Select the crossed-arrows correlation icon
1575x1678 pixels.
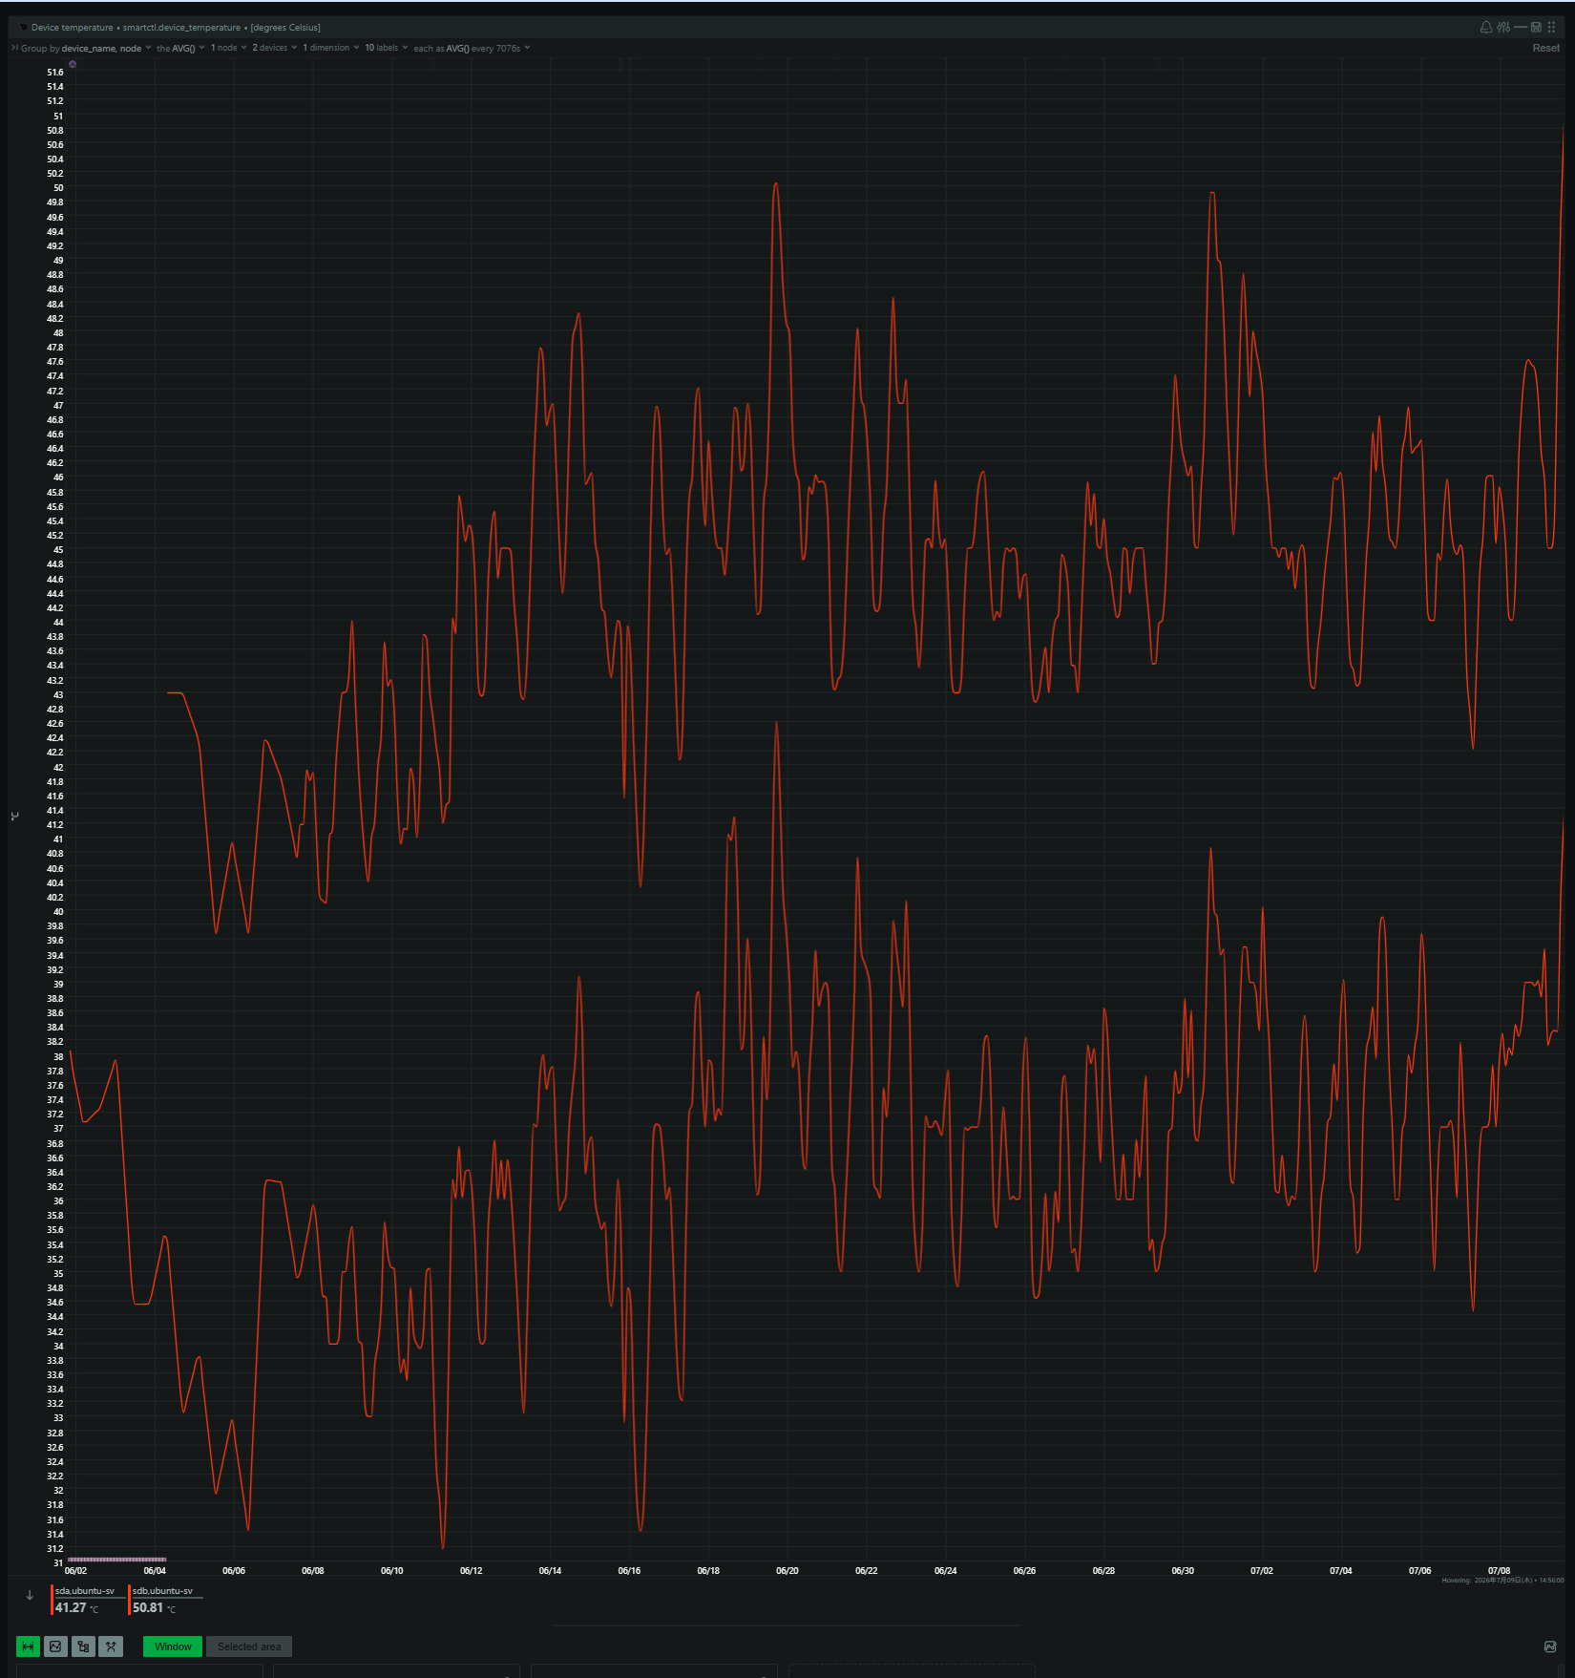point(111,1646)
